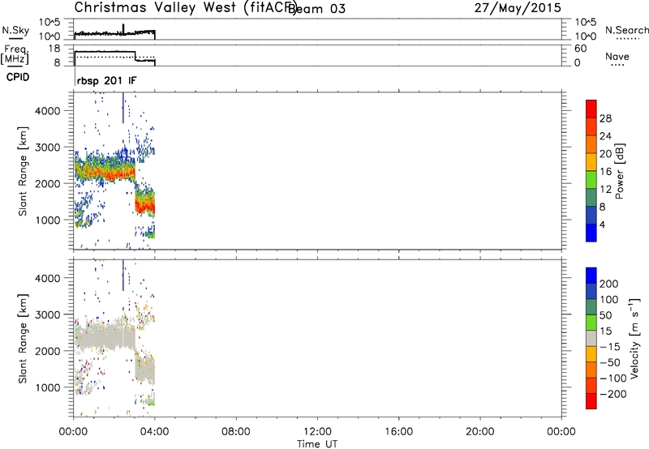Click the '08:00' time tick label

click(236, 432)
